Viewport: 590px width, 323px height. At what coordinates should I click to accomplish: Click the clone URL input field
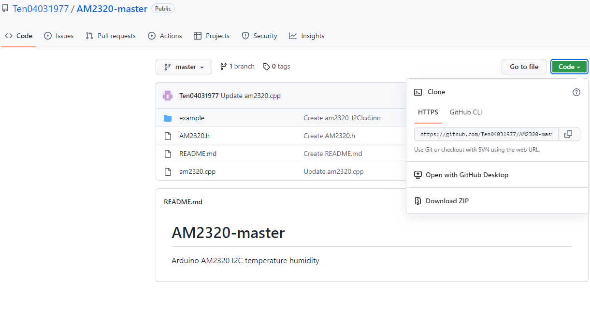486,134
